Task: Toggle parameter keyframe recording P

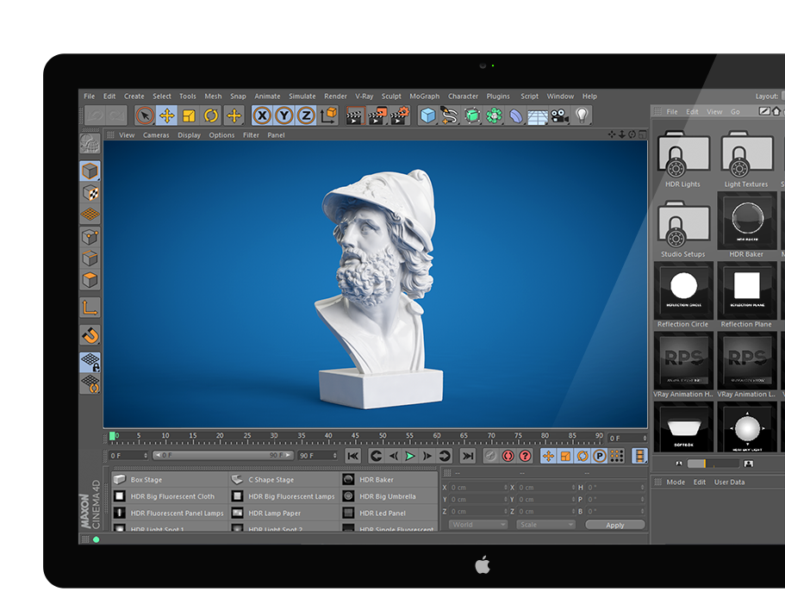Action: click(599, 456)
